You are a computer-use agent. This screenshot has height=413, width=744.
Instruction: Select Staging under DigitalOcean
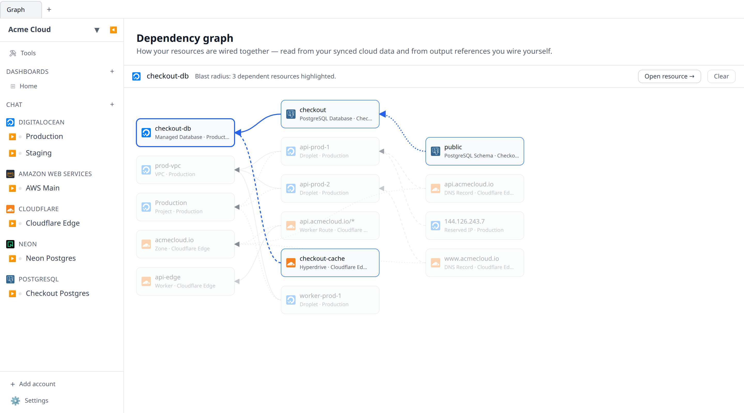click(x=39, y=153)
